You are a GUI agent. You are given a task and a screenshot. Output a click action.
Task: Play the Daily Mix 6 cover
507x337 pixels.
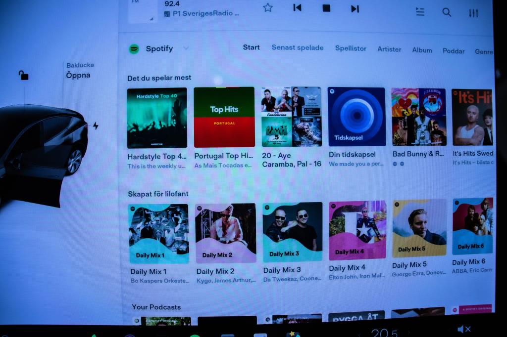[473, 226]
